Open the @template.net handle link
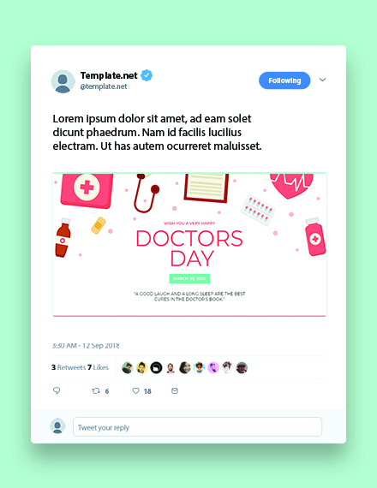 (x=104, y=86)
